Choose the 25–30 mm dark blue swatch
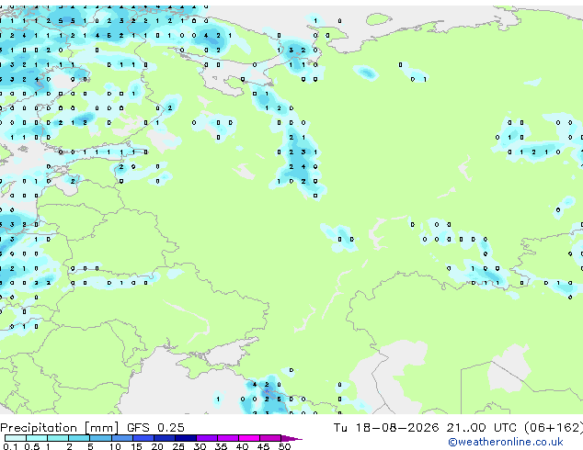This screenshot has width=583, height=450. pyautogui.click(x=186, y=438)
